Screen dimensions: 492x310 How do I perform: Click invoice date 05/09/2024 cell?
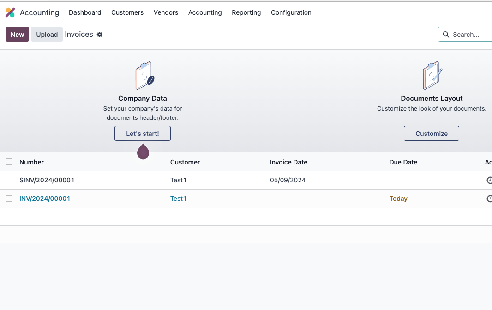[288, 180]
